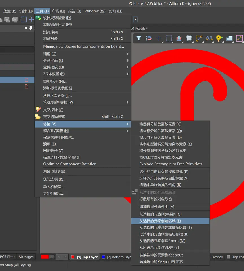Click the snap magnet icon in active bar

[149, 38]
